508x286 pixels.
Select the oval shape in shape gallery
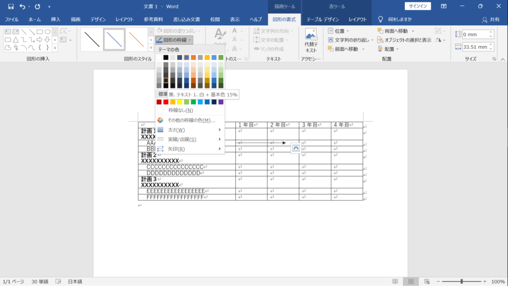(x=48, y=32)
